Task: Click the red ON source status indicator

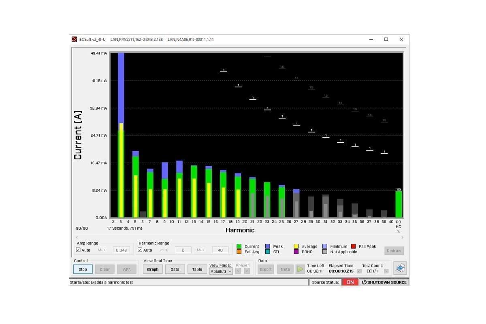Action: pyautogui.click(x=350, y=282)
